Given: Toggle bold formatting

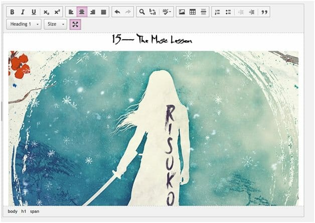Looking at the screenshot, I should [12, 12].
